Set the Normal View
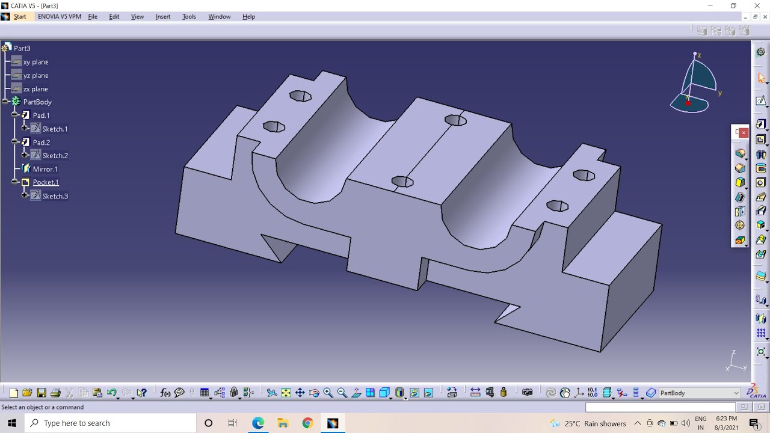This screenshot has height=433, width=770. click(x=356, y=393)
